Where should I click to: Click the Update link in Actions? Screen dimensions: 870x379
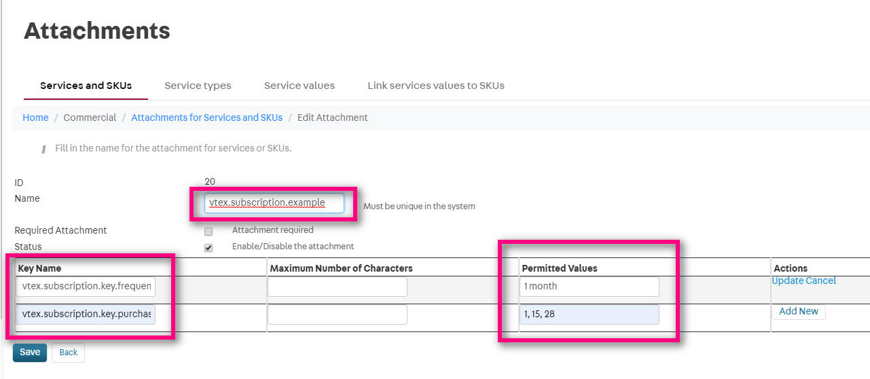point(787,281)
